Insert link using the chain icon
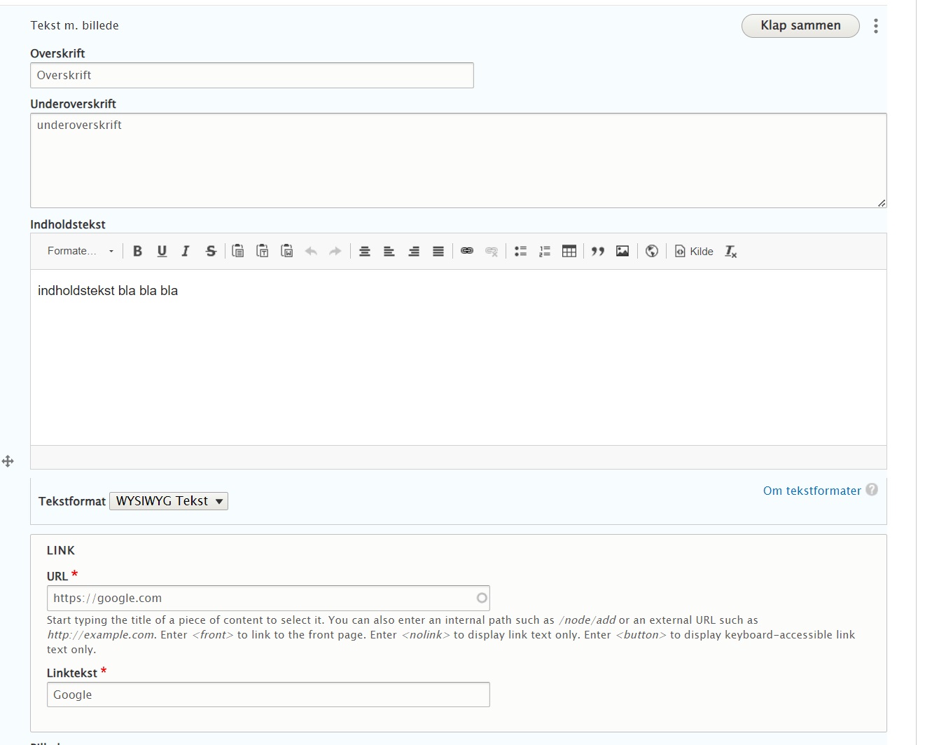 point(467,251)
